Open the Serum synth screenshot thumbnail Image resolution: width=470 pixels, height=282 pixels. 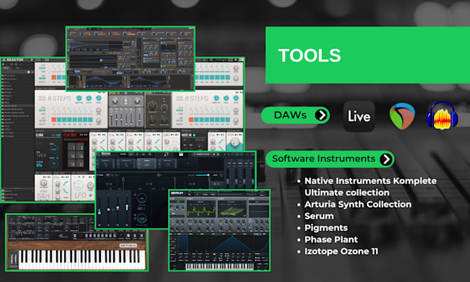[x=219, y=230]
